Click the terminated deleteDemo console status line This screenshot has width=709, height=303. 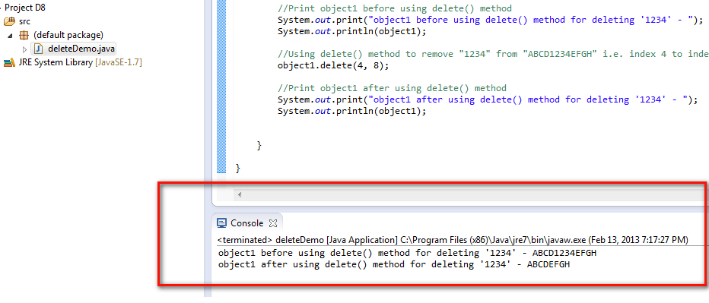pos(453,240)
